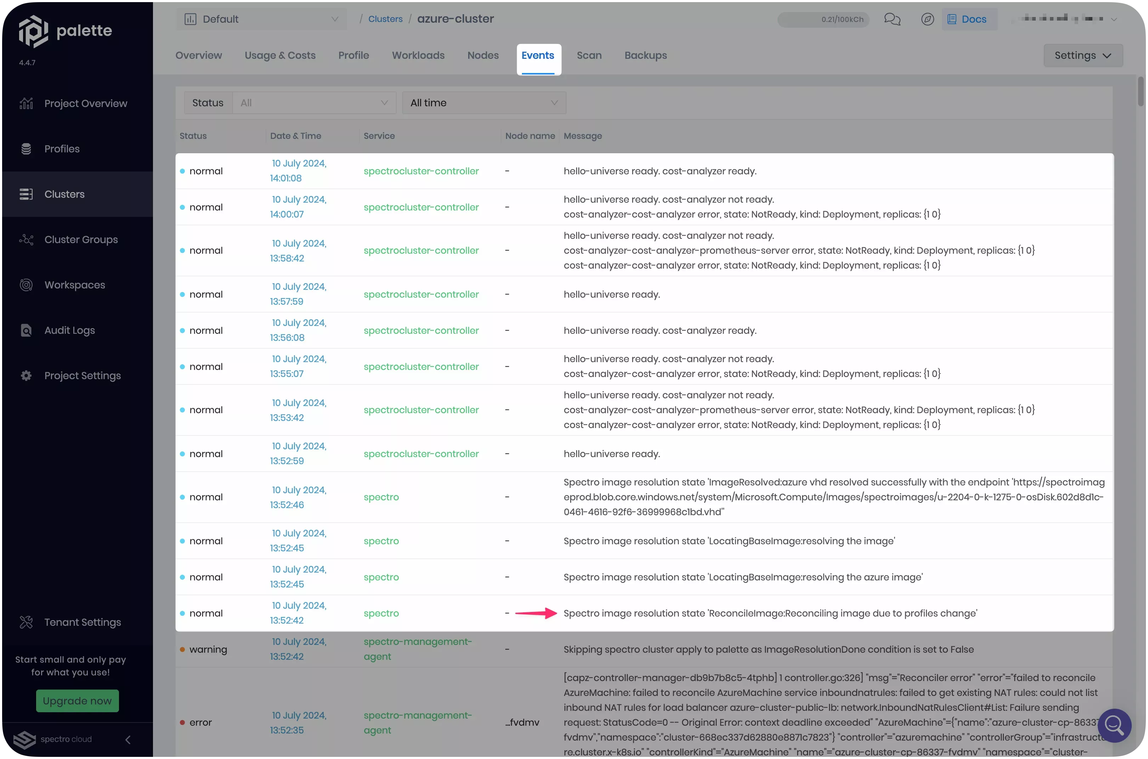Open Project Overview chart icon

[x=26, y=103]
